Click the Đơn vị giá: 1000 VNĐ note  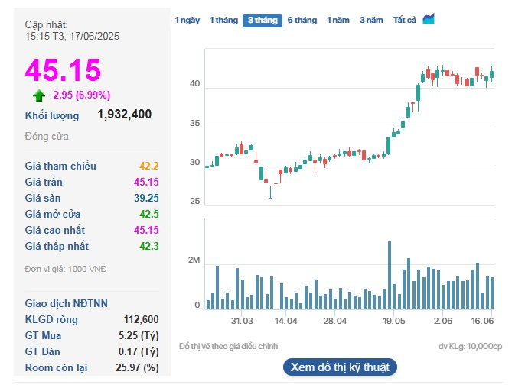[x=66, y=269]
